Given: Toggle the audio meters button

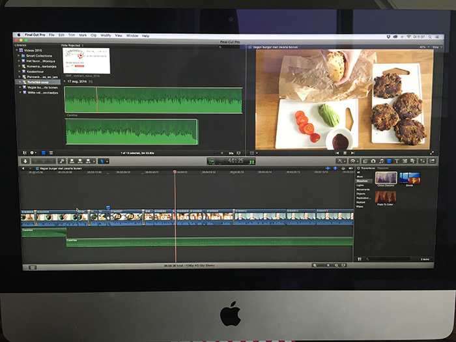Looking at the screenshot, I should tap(251, 162).
